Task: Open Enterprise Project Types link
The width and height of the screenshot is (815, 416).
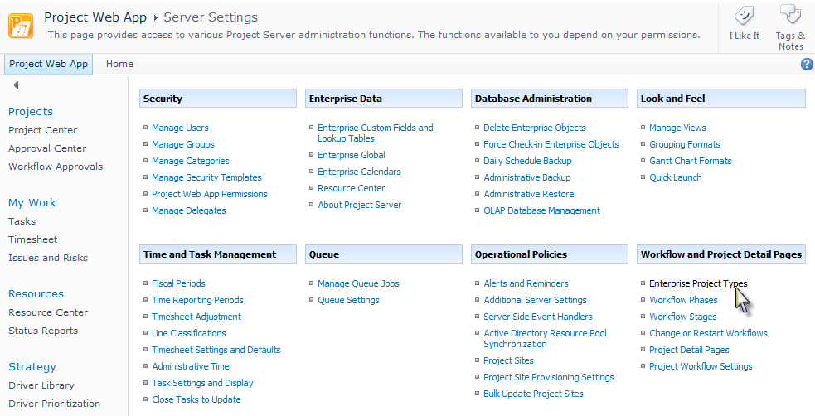Action: (698, 283)
